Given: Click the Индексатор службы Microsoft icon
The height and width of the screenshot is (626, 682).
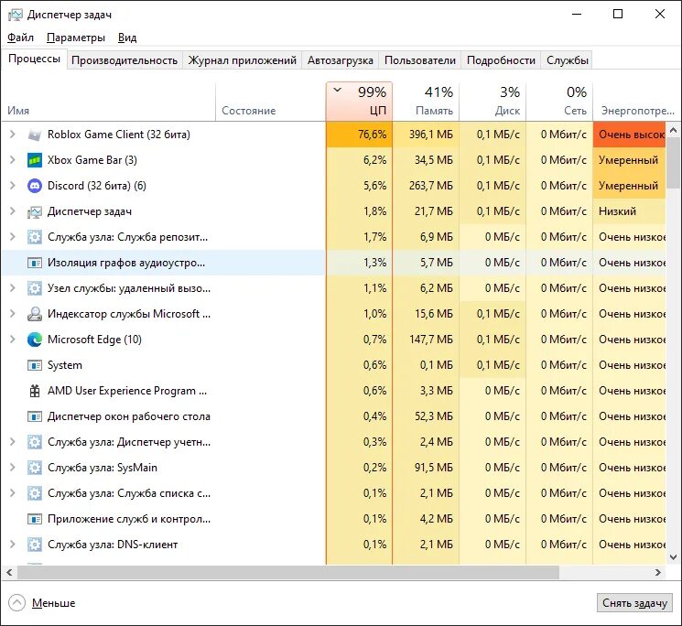Looking at the screenshot, I should click(x=35, y=314).
